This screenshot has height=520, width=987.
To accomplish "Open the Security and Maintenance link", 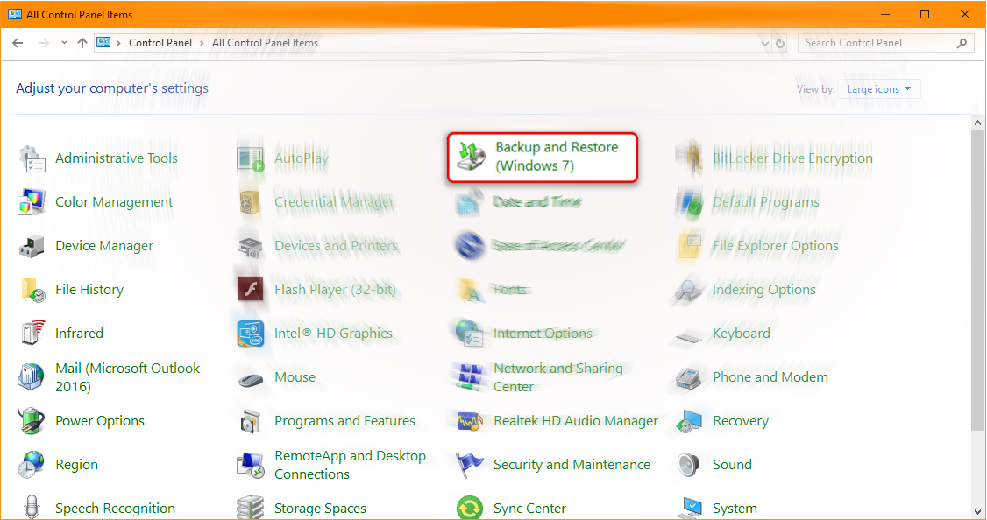I will click(x=572, y=465).
